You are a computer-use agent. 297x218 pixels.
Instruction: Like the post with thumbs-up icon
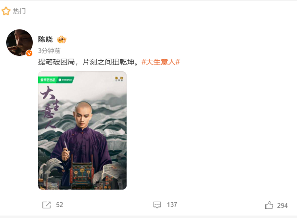pos(269,205)
